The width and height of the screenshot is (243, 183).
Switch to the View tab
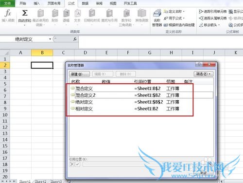(113, 3)
